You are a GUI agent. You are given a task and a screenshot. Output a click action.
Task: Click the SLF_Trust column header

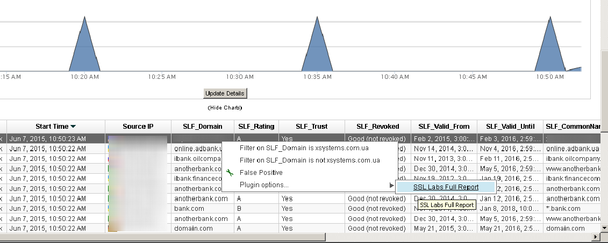312,127
